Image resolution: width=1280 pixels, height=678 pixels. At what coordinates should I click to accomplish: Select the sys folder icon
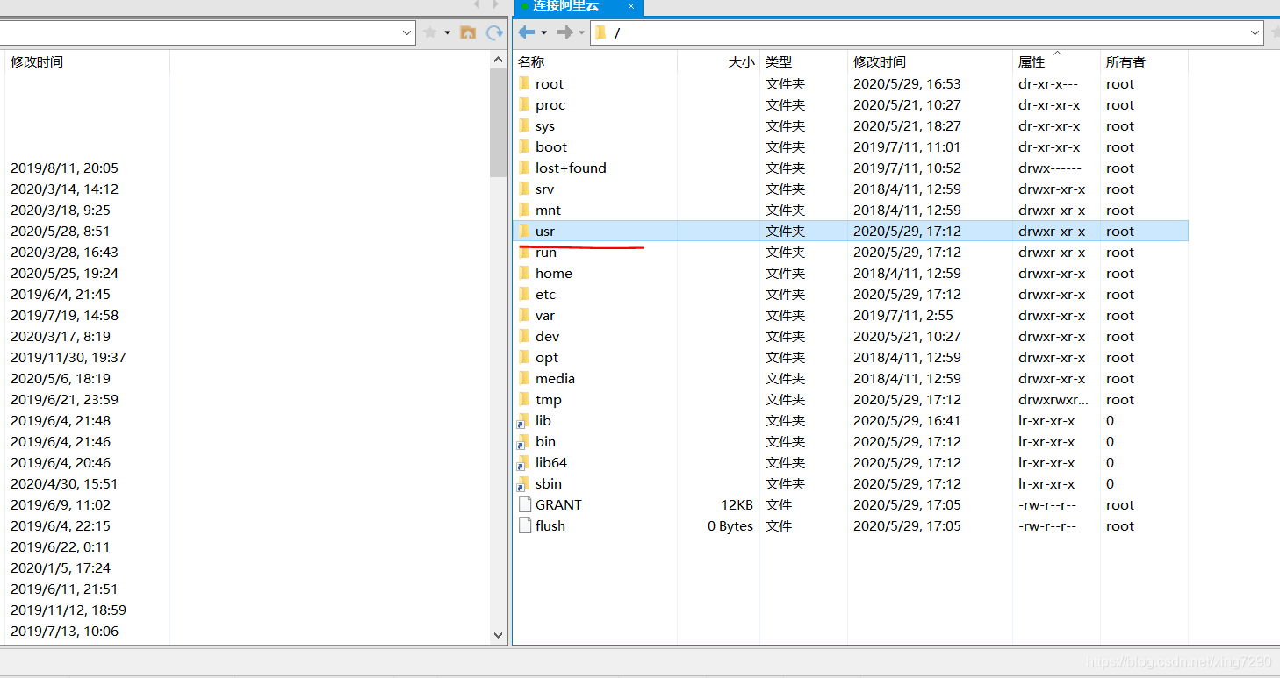tap(524, 125)
